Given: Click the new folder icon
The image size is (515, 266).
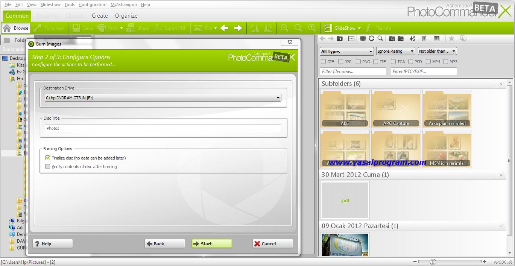Looking at the screenshot, I should click(401, 38).
